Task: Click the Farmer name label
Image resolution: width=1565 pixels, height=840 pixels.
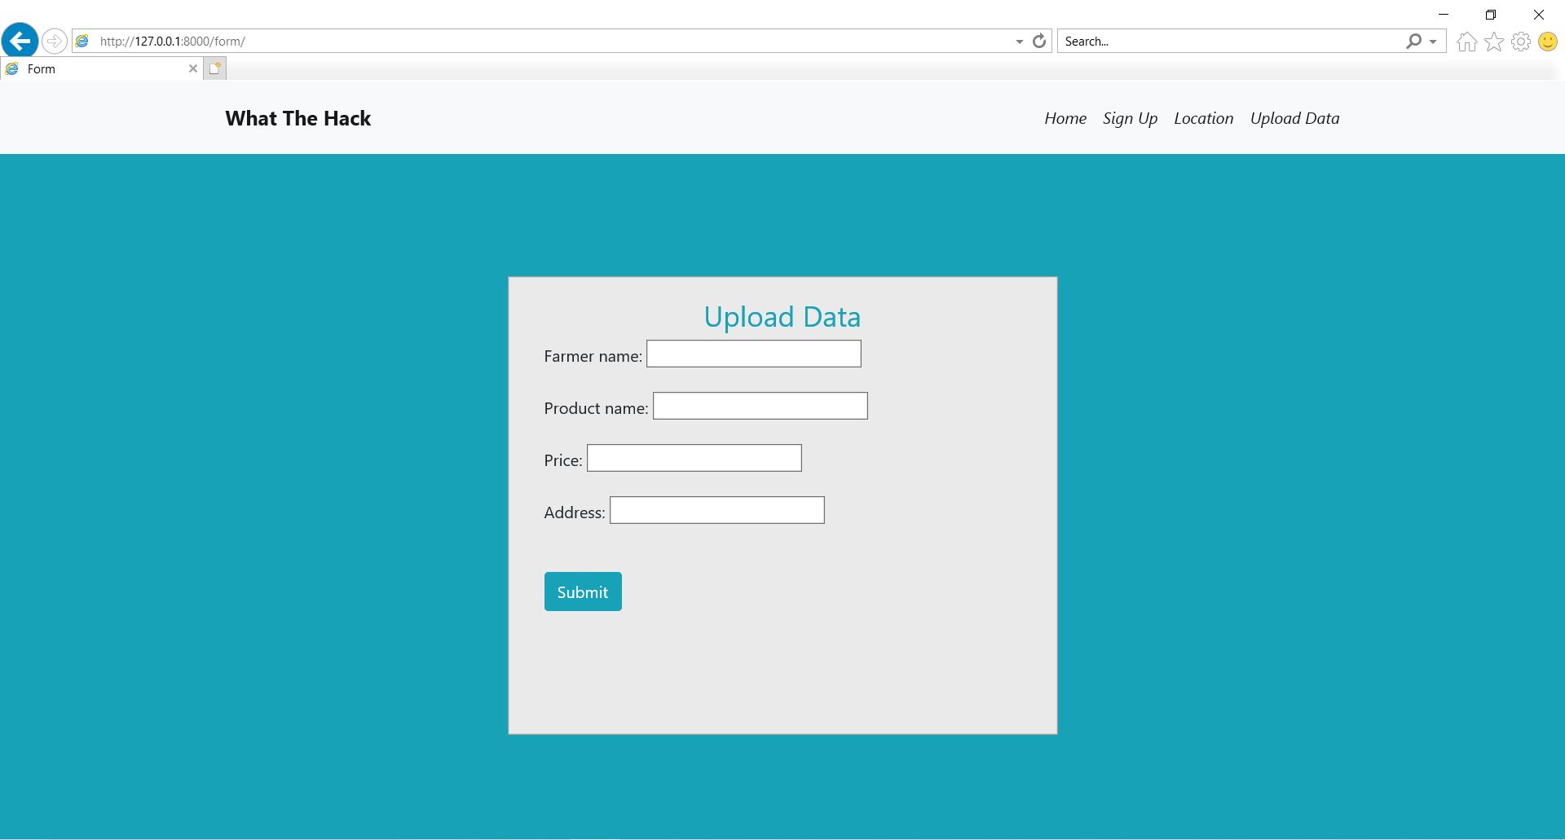Action: pos(593,356)
